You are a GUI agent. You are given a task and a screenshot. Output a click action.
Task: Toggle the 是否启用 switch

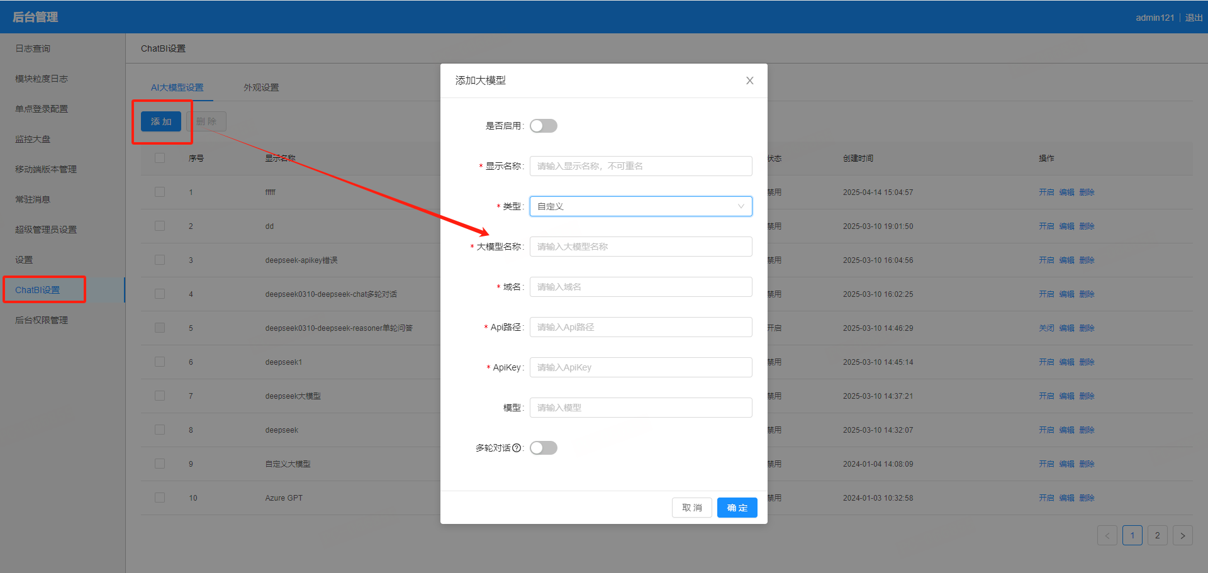[x=543, y=126]
